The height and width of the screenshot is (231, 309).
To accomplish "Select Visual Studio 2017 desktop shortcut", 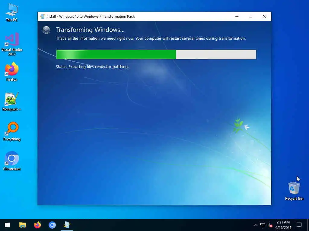I will (12, 44).
